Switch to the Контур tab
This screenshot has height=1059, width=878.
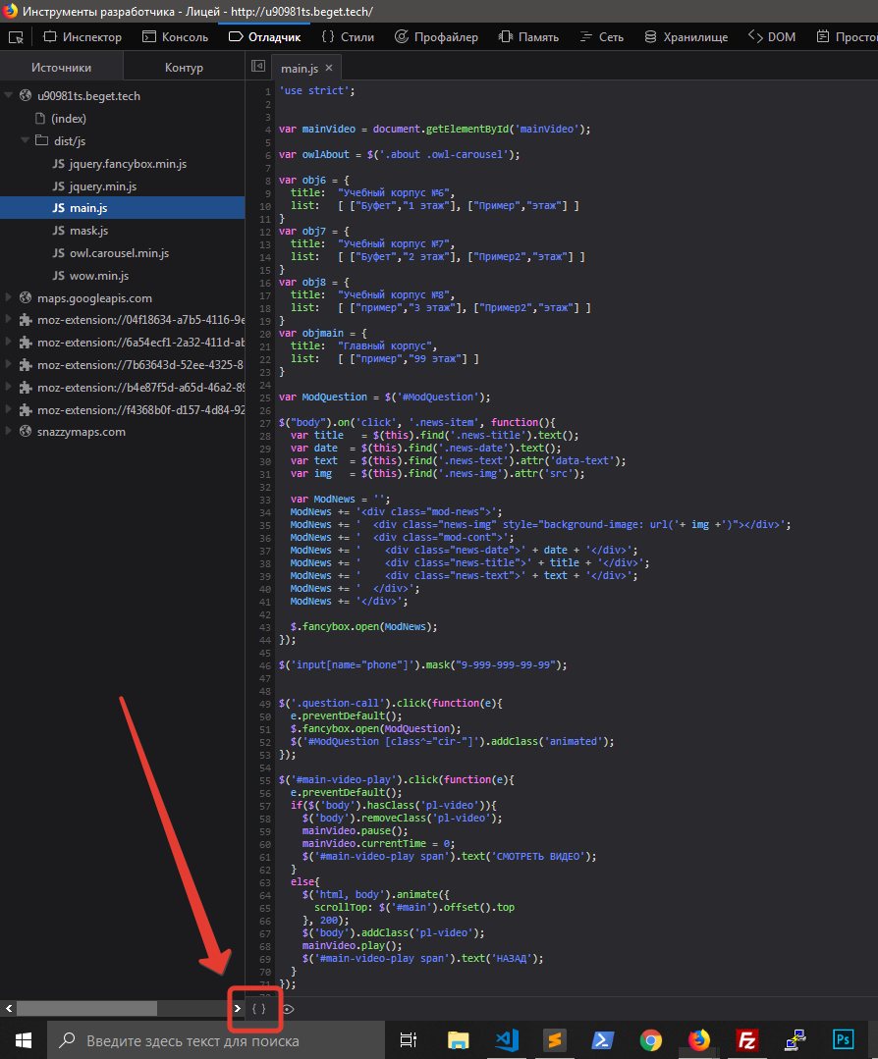(x=184, y=68)
